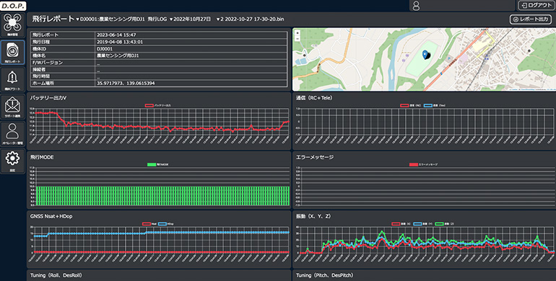
Task: Open the aircraft alert bell icon
Action: click(x=12, y=79)
